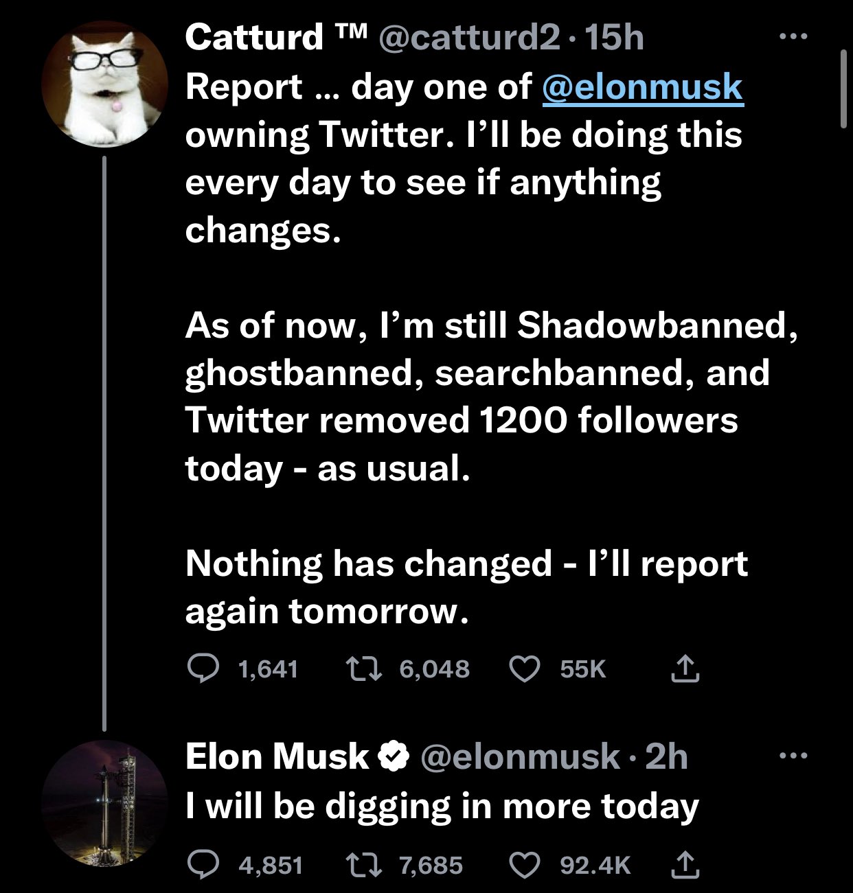
Task: Share Catturd's tweet via share icon
Action: [685, 668]
